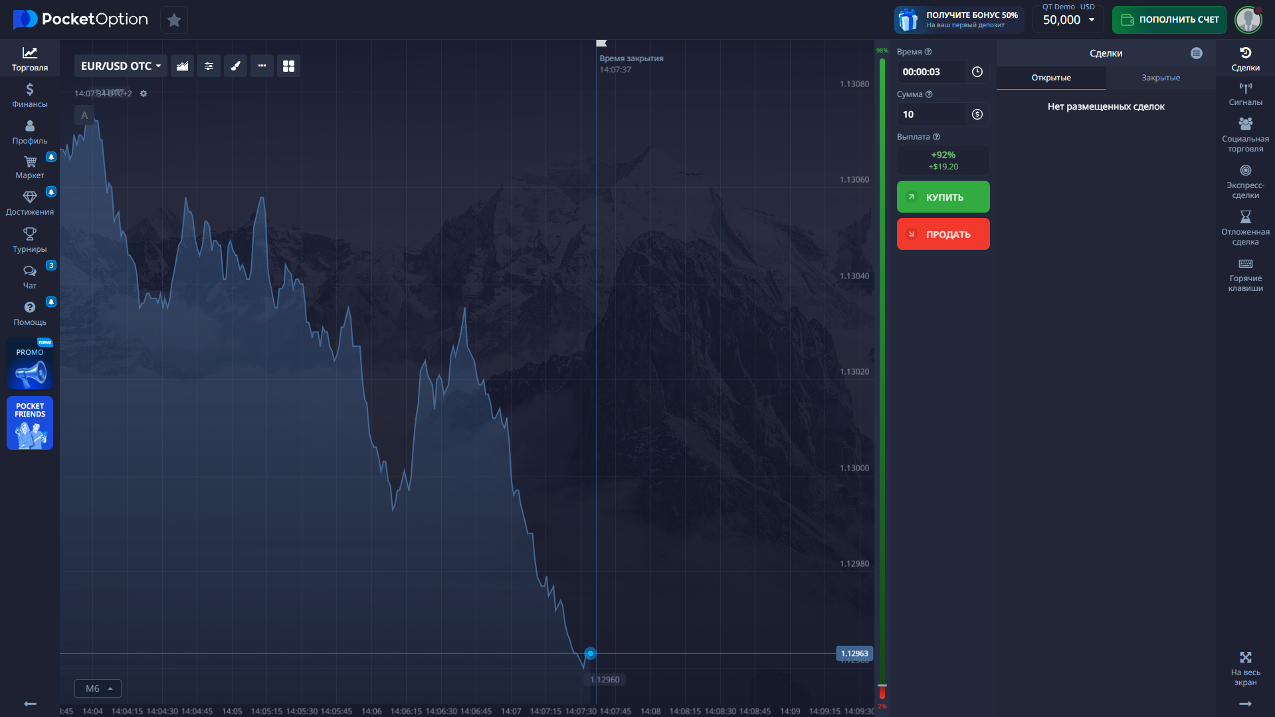The height and width of the screenshot is (717, 1275).
Task: Click chart time settings gear icon
Action: point(144,94)
